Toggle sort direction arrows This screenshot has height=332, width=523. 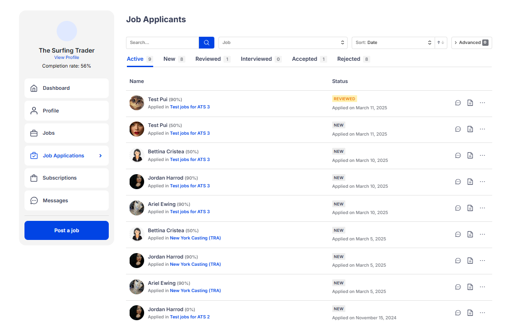tap(441, 43)
